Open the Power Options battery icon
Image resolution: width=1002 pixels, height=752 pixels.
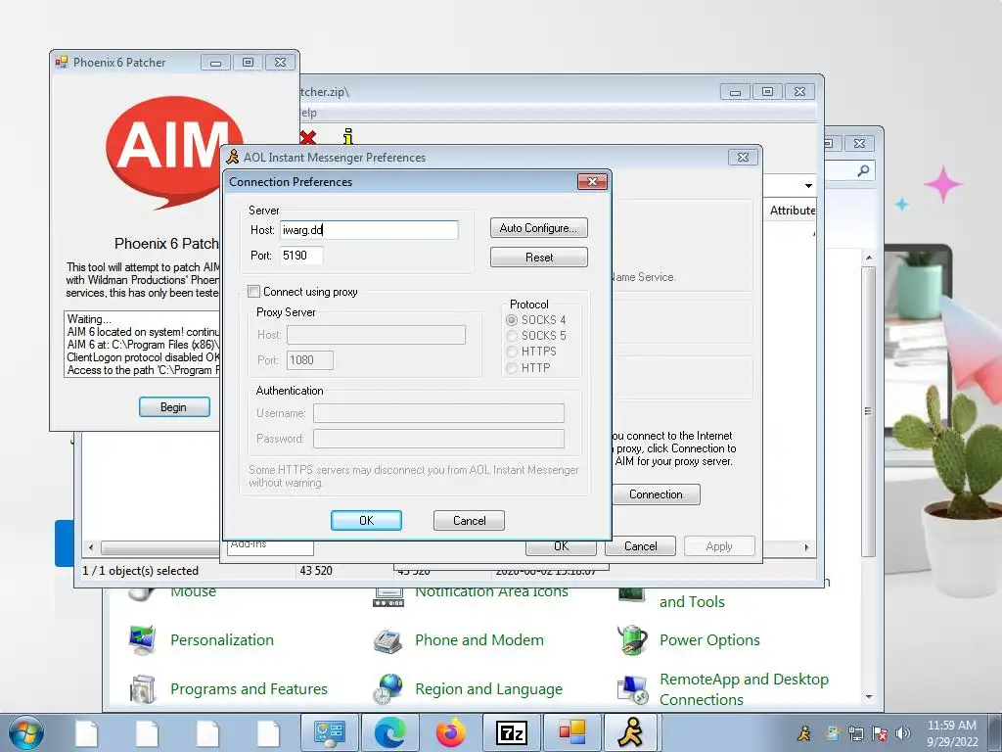tap(632, 640)
